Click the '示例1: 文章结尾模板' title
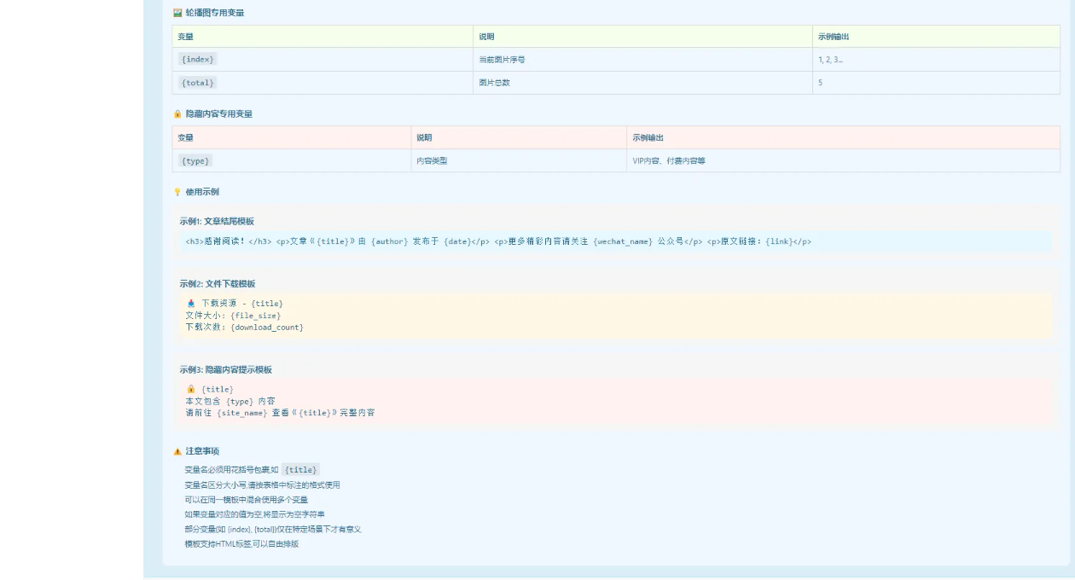 click(x=217, y=221)
